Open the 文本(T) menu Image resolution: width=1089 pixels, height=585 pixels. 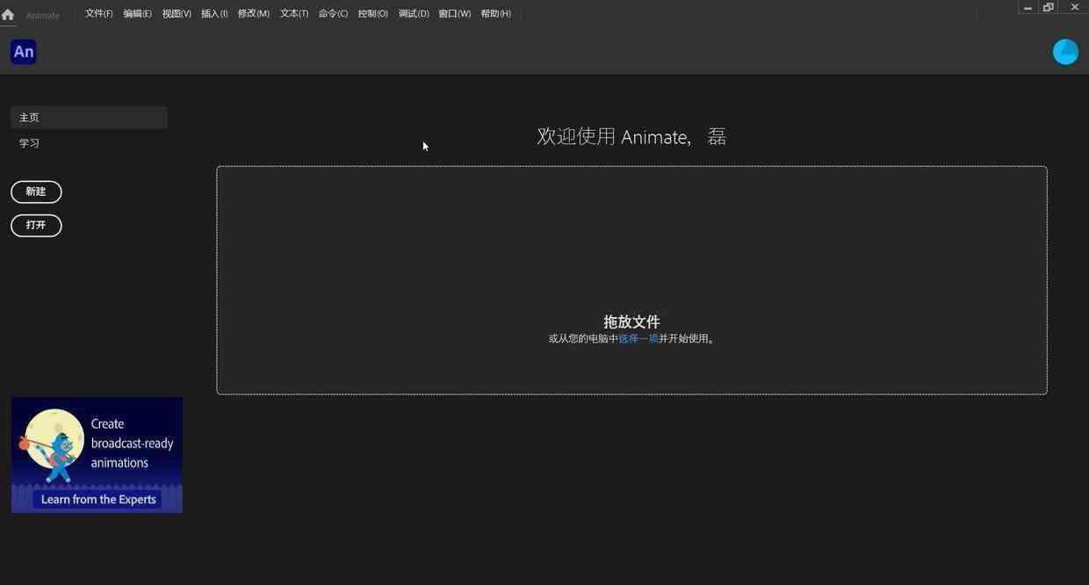pyautogui.click(x=294, y=14)
